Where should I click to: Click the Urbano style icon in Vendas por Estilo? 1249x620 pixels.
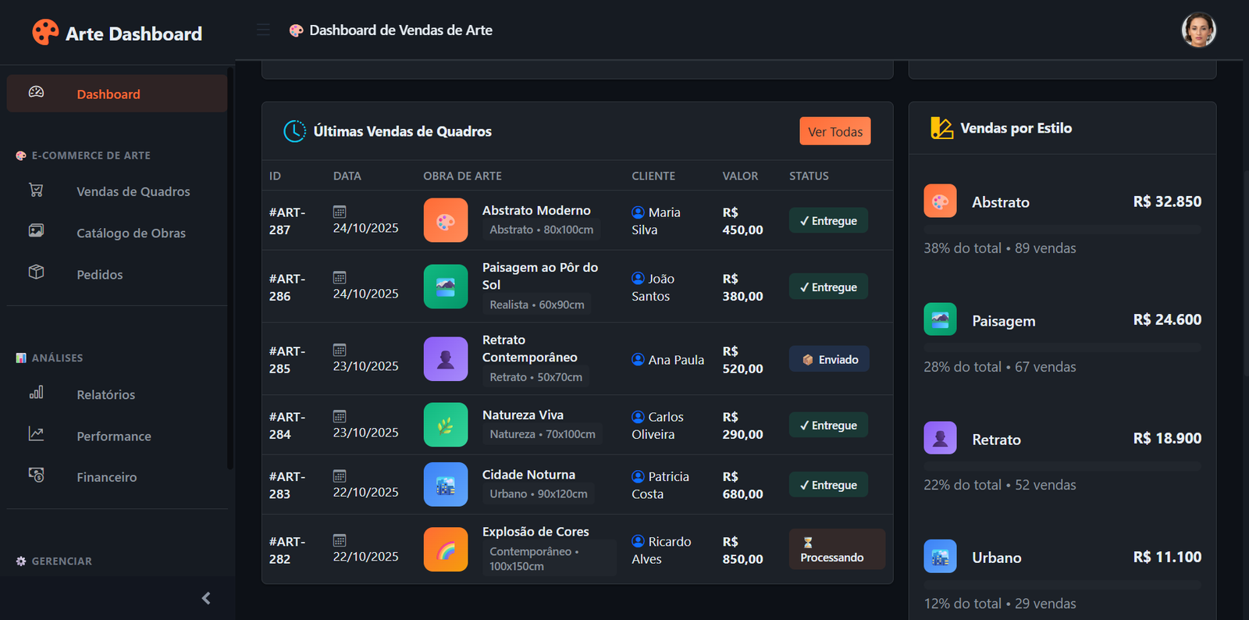(x=940, y=557)
